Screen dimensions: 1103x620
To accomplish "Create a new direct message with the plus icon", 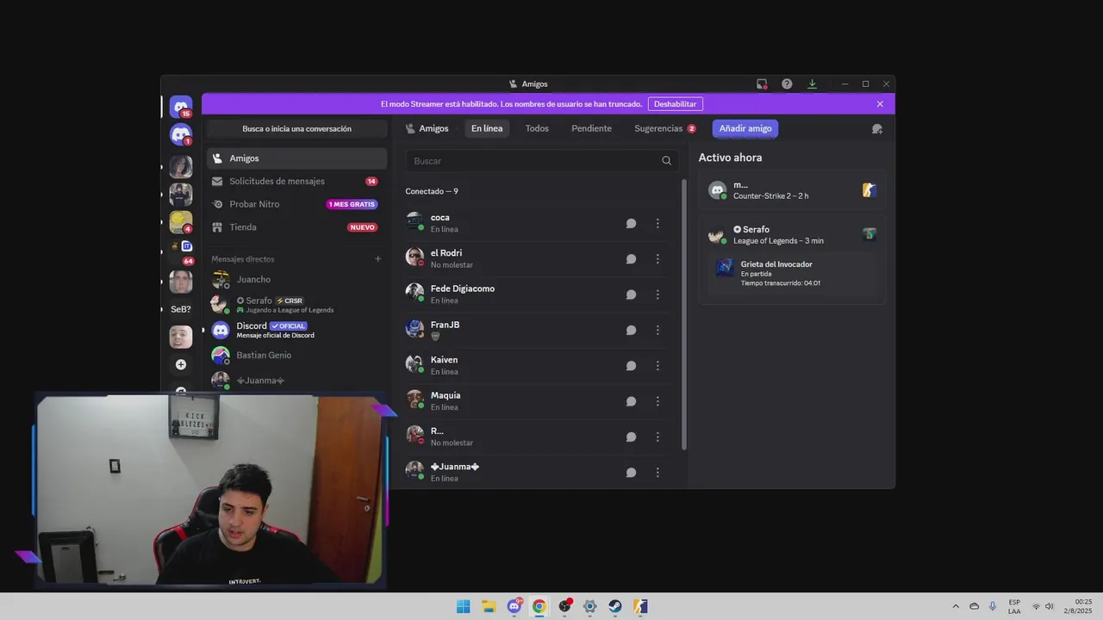I will pyautogui.click(x=377, y=259).
